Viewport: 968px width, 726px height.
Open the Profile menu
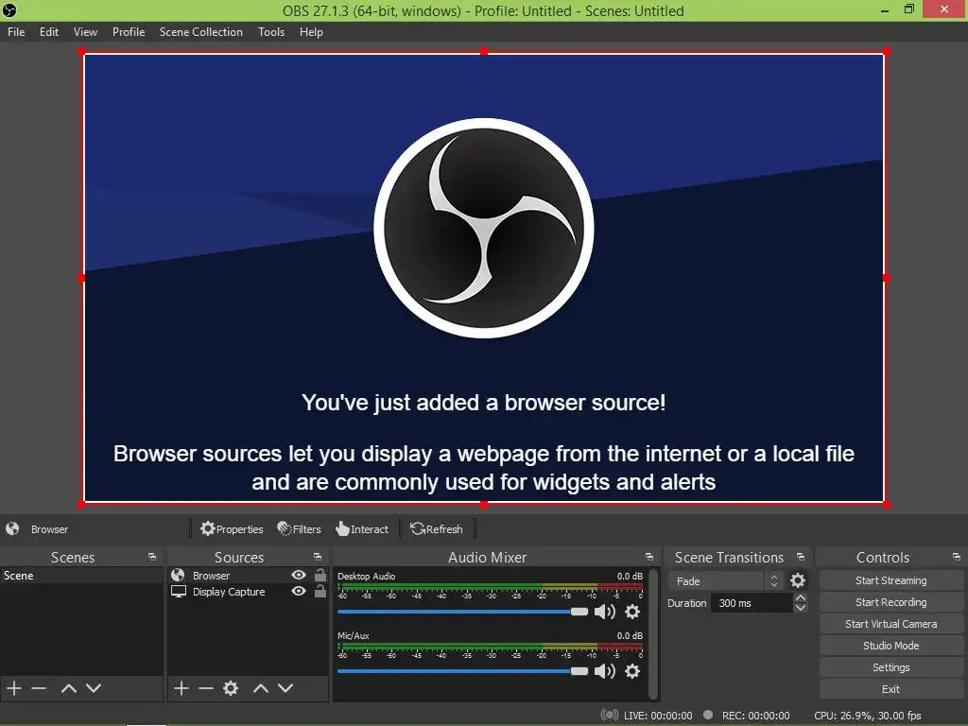(129, 32)
